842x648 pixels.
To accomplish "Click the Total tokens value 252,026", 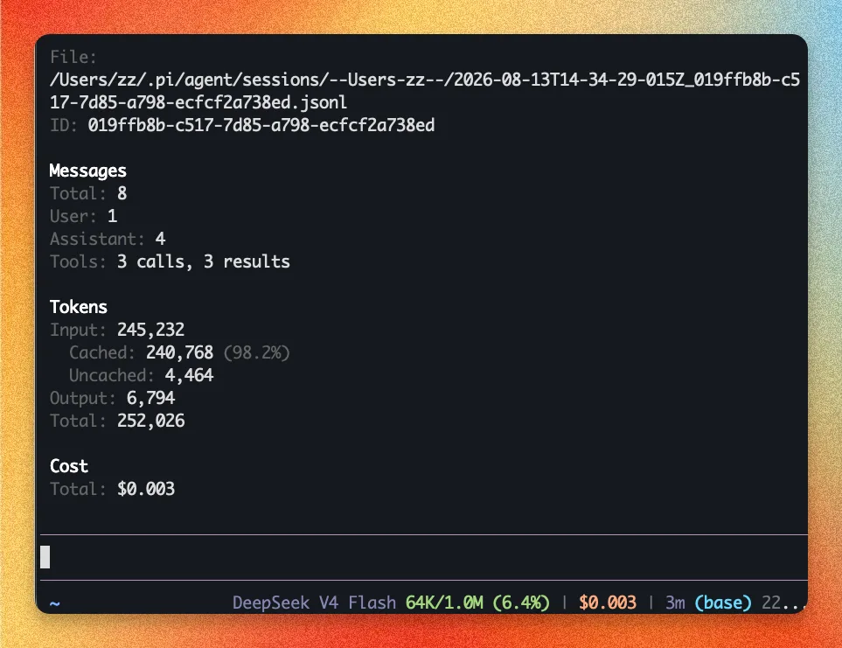I will (x=151, y=421).
